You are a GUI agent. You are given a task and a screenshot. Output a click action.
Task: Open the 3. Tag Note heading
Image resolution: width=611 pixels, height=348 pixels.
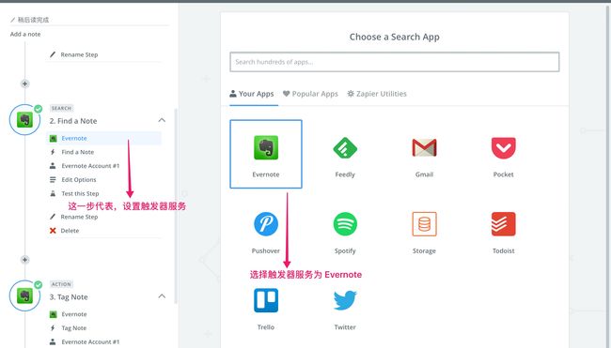click(69, 297)
